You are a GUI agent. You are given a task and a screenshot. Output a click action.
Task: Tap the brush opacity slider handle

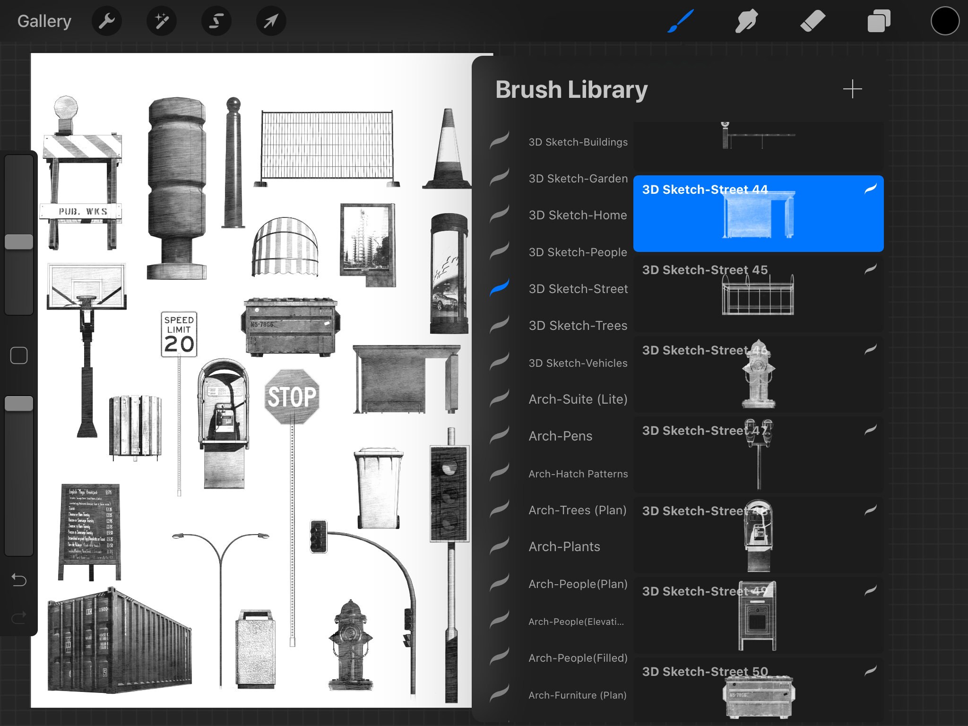(19, 403)
